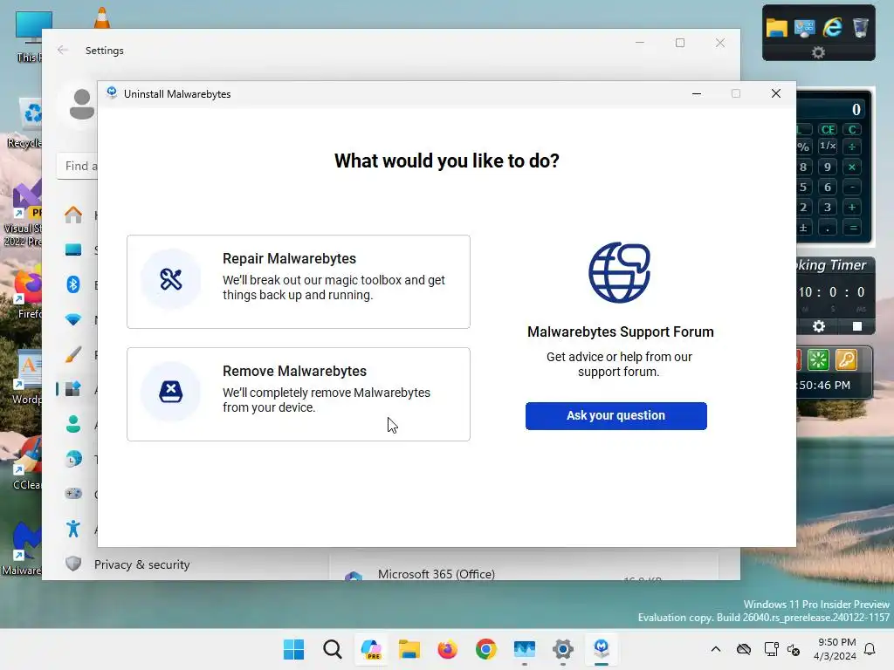The width and height of the screenshot is (894, 670).
Task: Open the monitor app on taskbar
Action: pyautogui.click(x=525, y=649)
